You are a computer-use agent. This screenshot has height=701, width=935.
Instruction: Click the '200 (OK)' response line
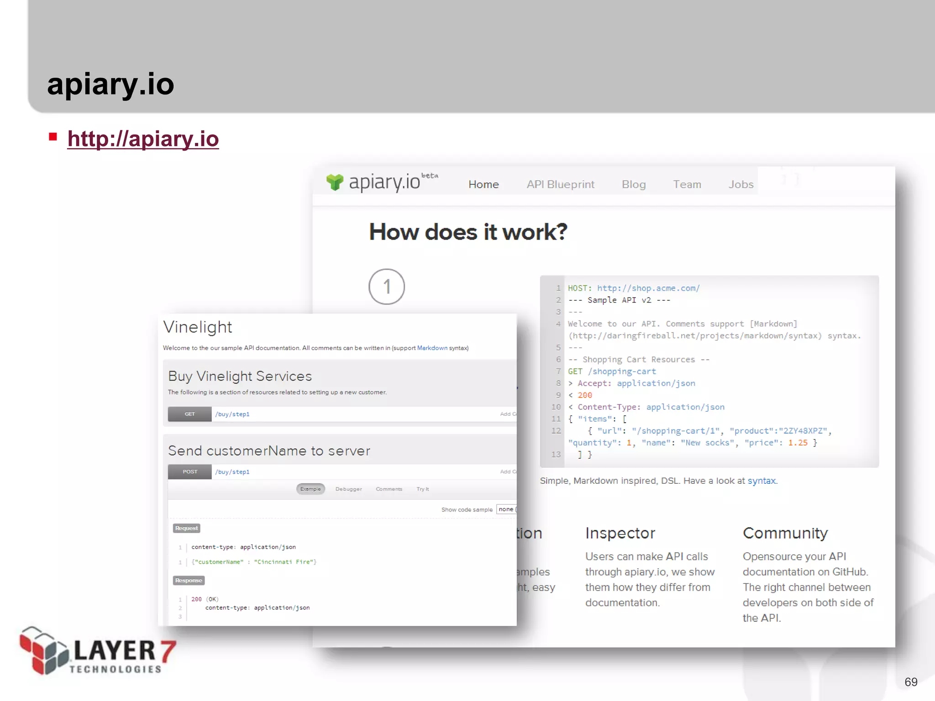205,599
